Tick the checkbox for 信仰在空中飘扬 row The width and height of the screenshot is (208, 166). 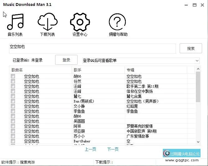click(x=13, y=91)
